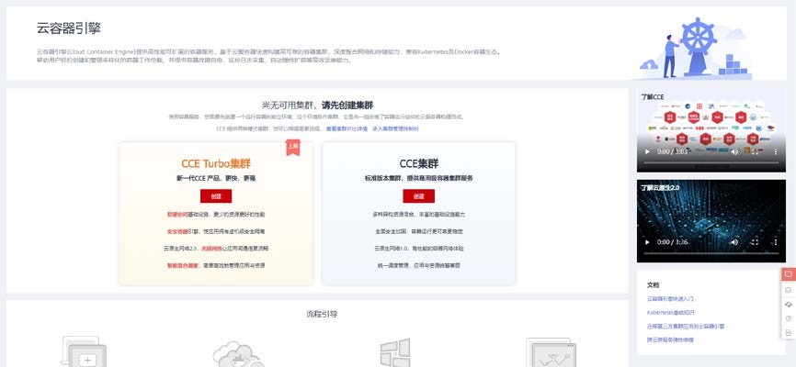Screen dimensions: 796x367
Task: Open the 进入集群管理控制台 link
Action: point(396,128)
